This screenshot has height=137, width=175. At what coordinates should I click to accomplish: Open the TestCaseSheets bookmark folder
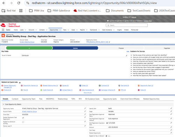click(139, 10)
